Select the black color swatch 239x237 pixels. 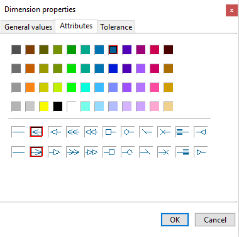click(x=58, y=107)
